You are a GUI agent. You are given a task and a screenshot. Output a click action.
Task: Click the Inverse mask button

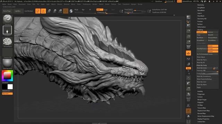(x=213, y=32)
